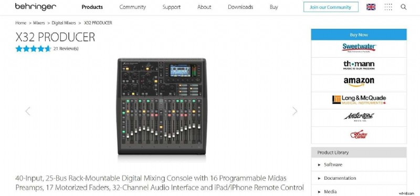Click the X32 PRODUCER page title
This screenshot has width=420, height=196.
[55, 37]
